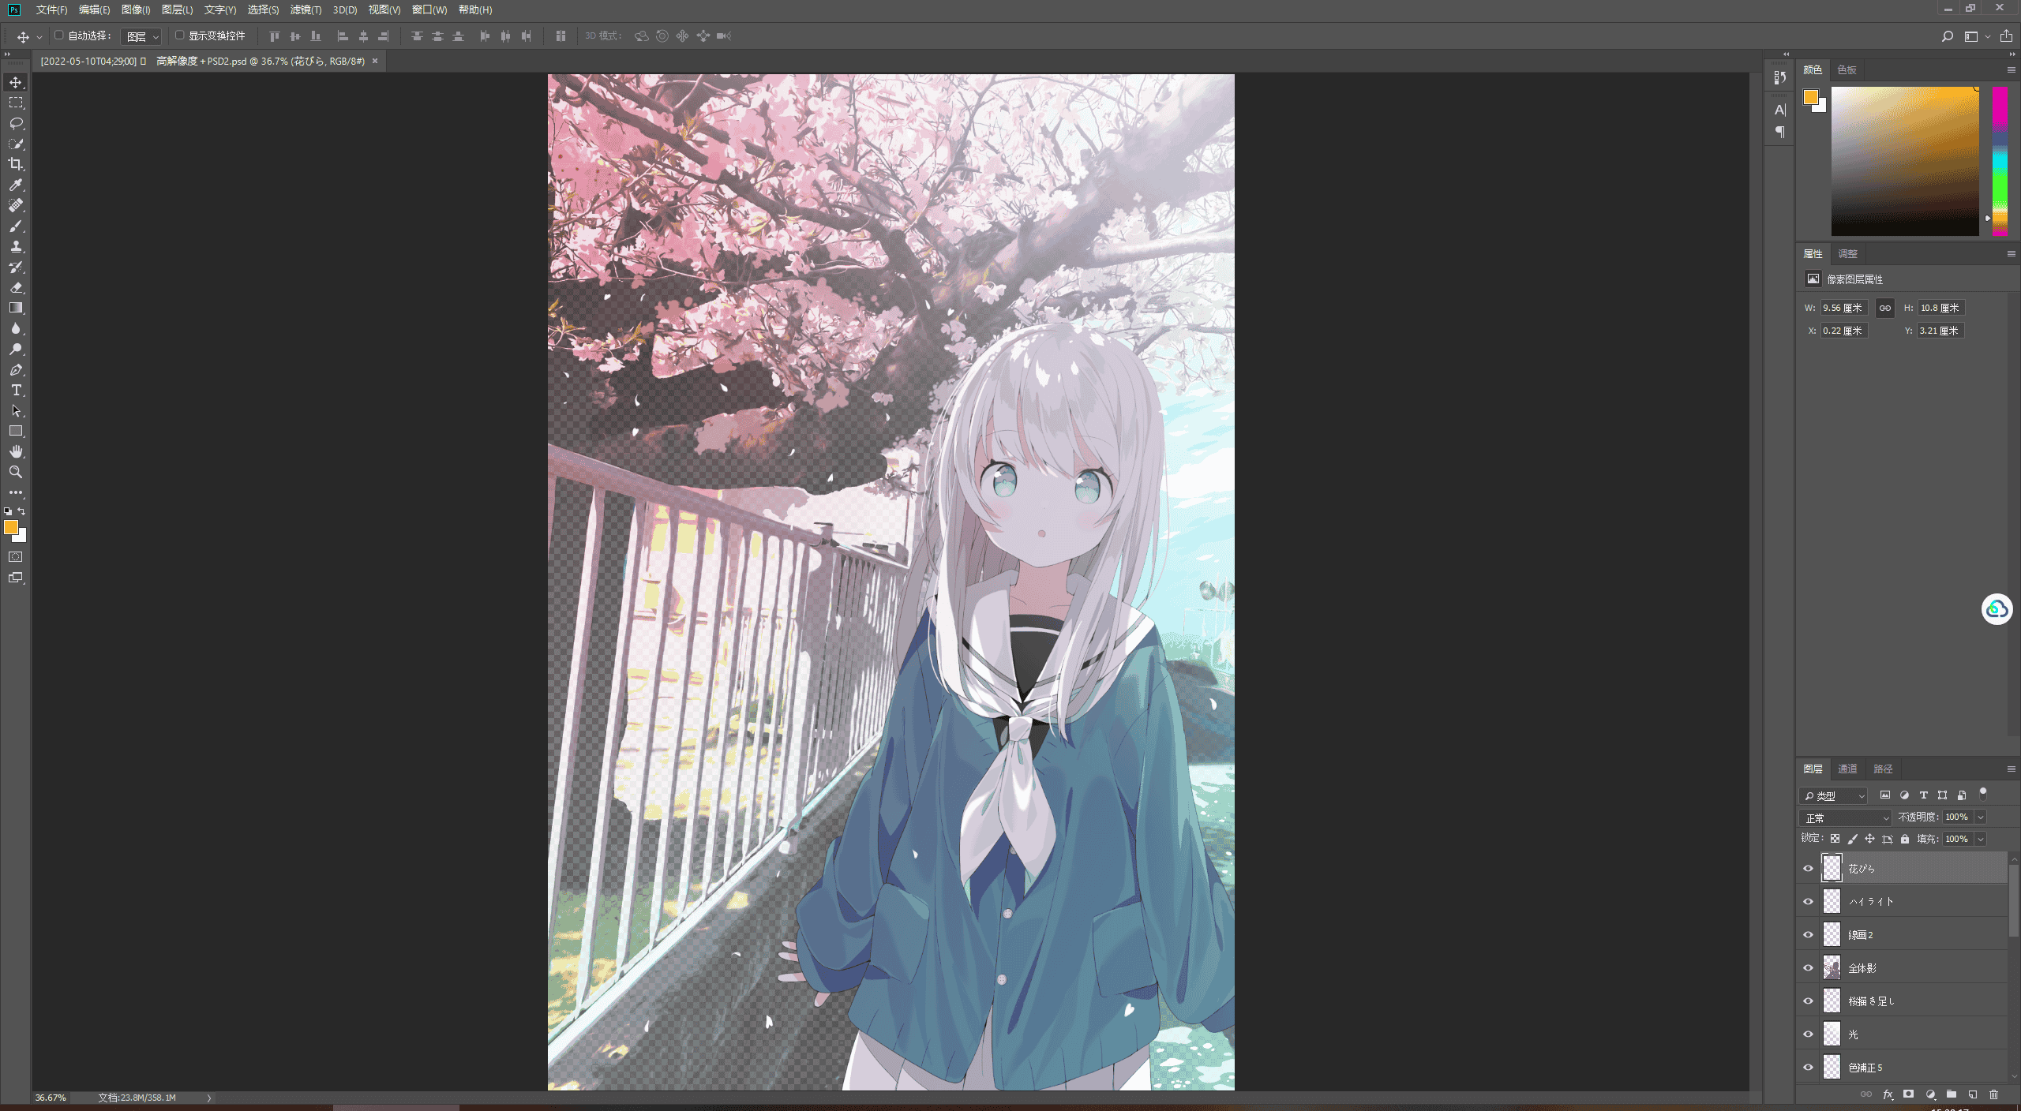Open the 不透明度 opacity dropdown arrow

click(1980, 817)
